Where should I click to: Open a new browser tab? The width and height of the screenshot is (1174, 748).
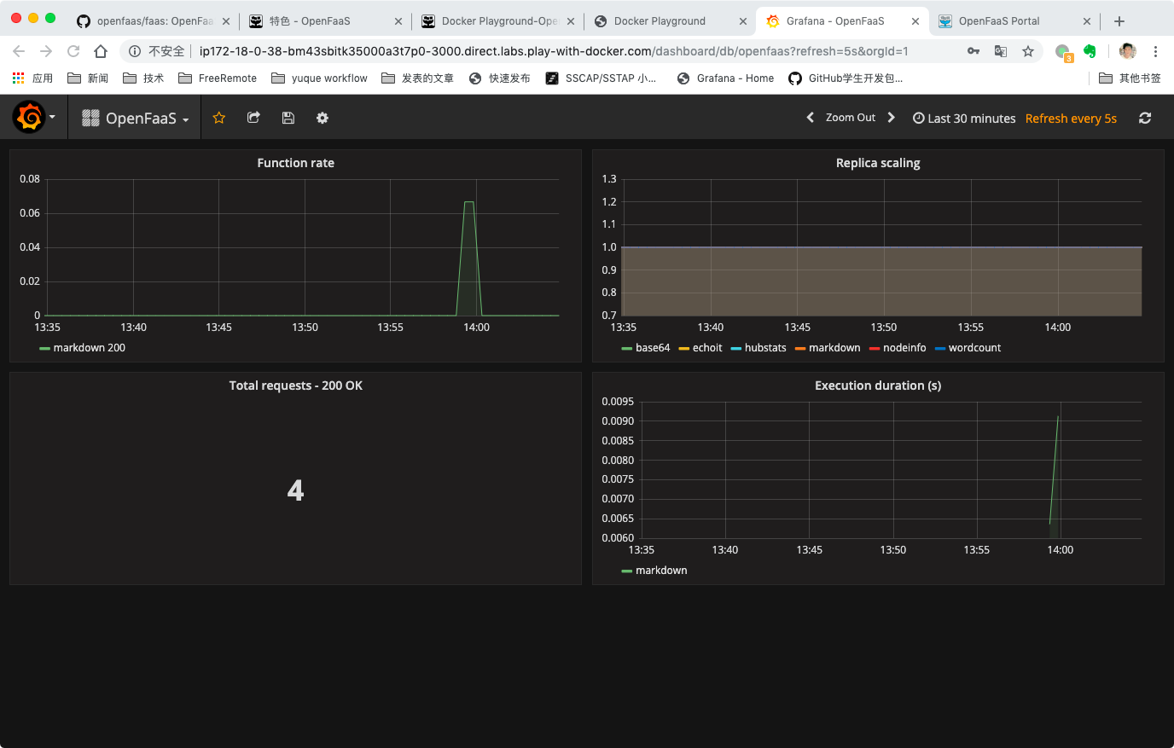pyautogui.click(x=1119, y=21)
